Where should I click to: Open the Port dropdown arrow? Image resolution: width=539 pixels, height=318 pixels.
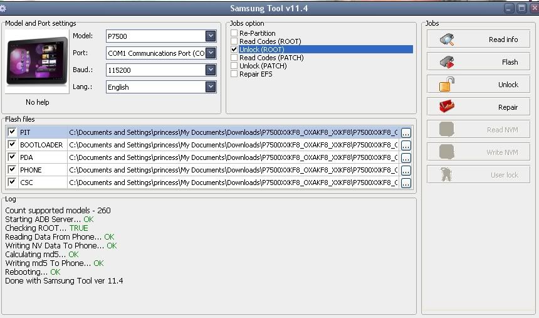click(x=211, y=53)
